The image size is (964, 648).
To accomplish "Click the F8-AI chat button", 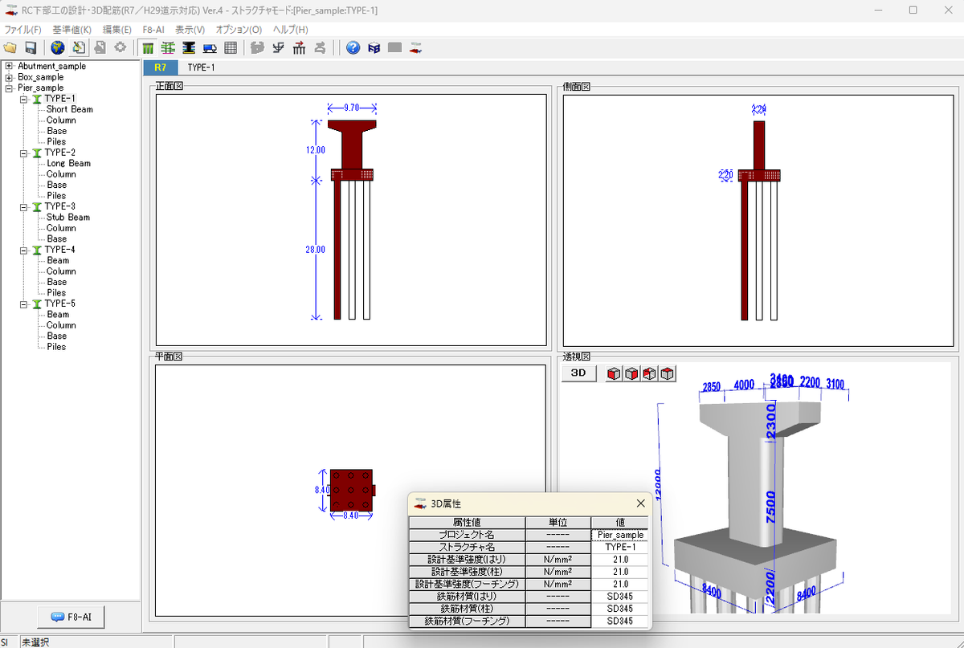I will (x=71, y=617).
